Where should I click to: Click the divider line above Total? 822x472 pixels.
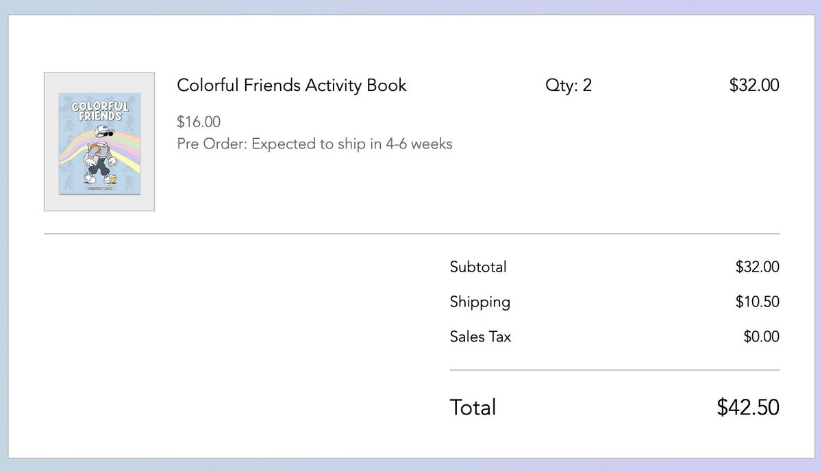point(614,370)
